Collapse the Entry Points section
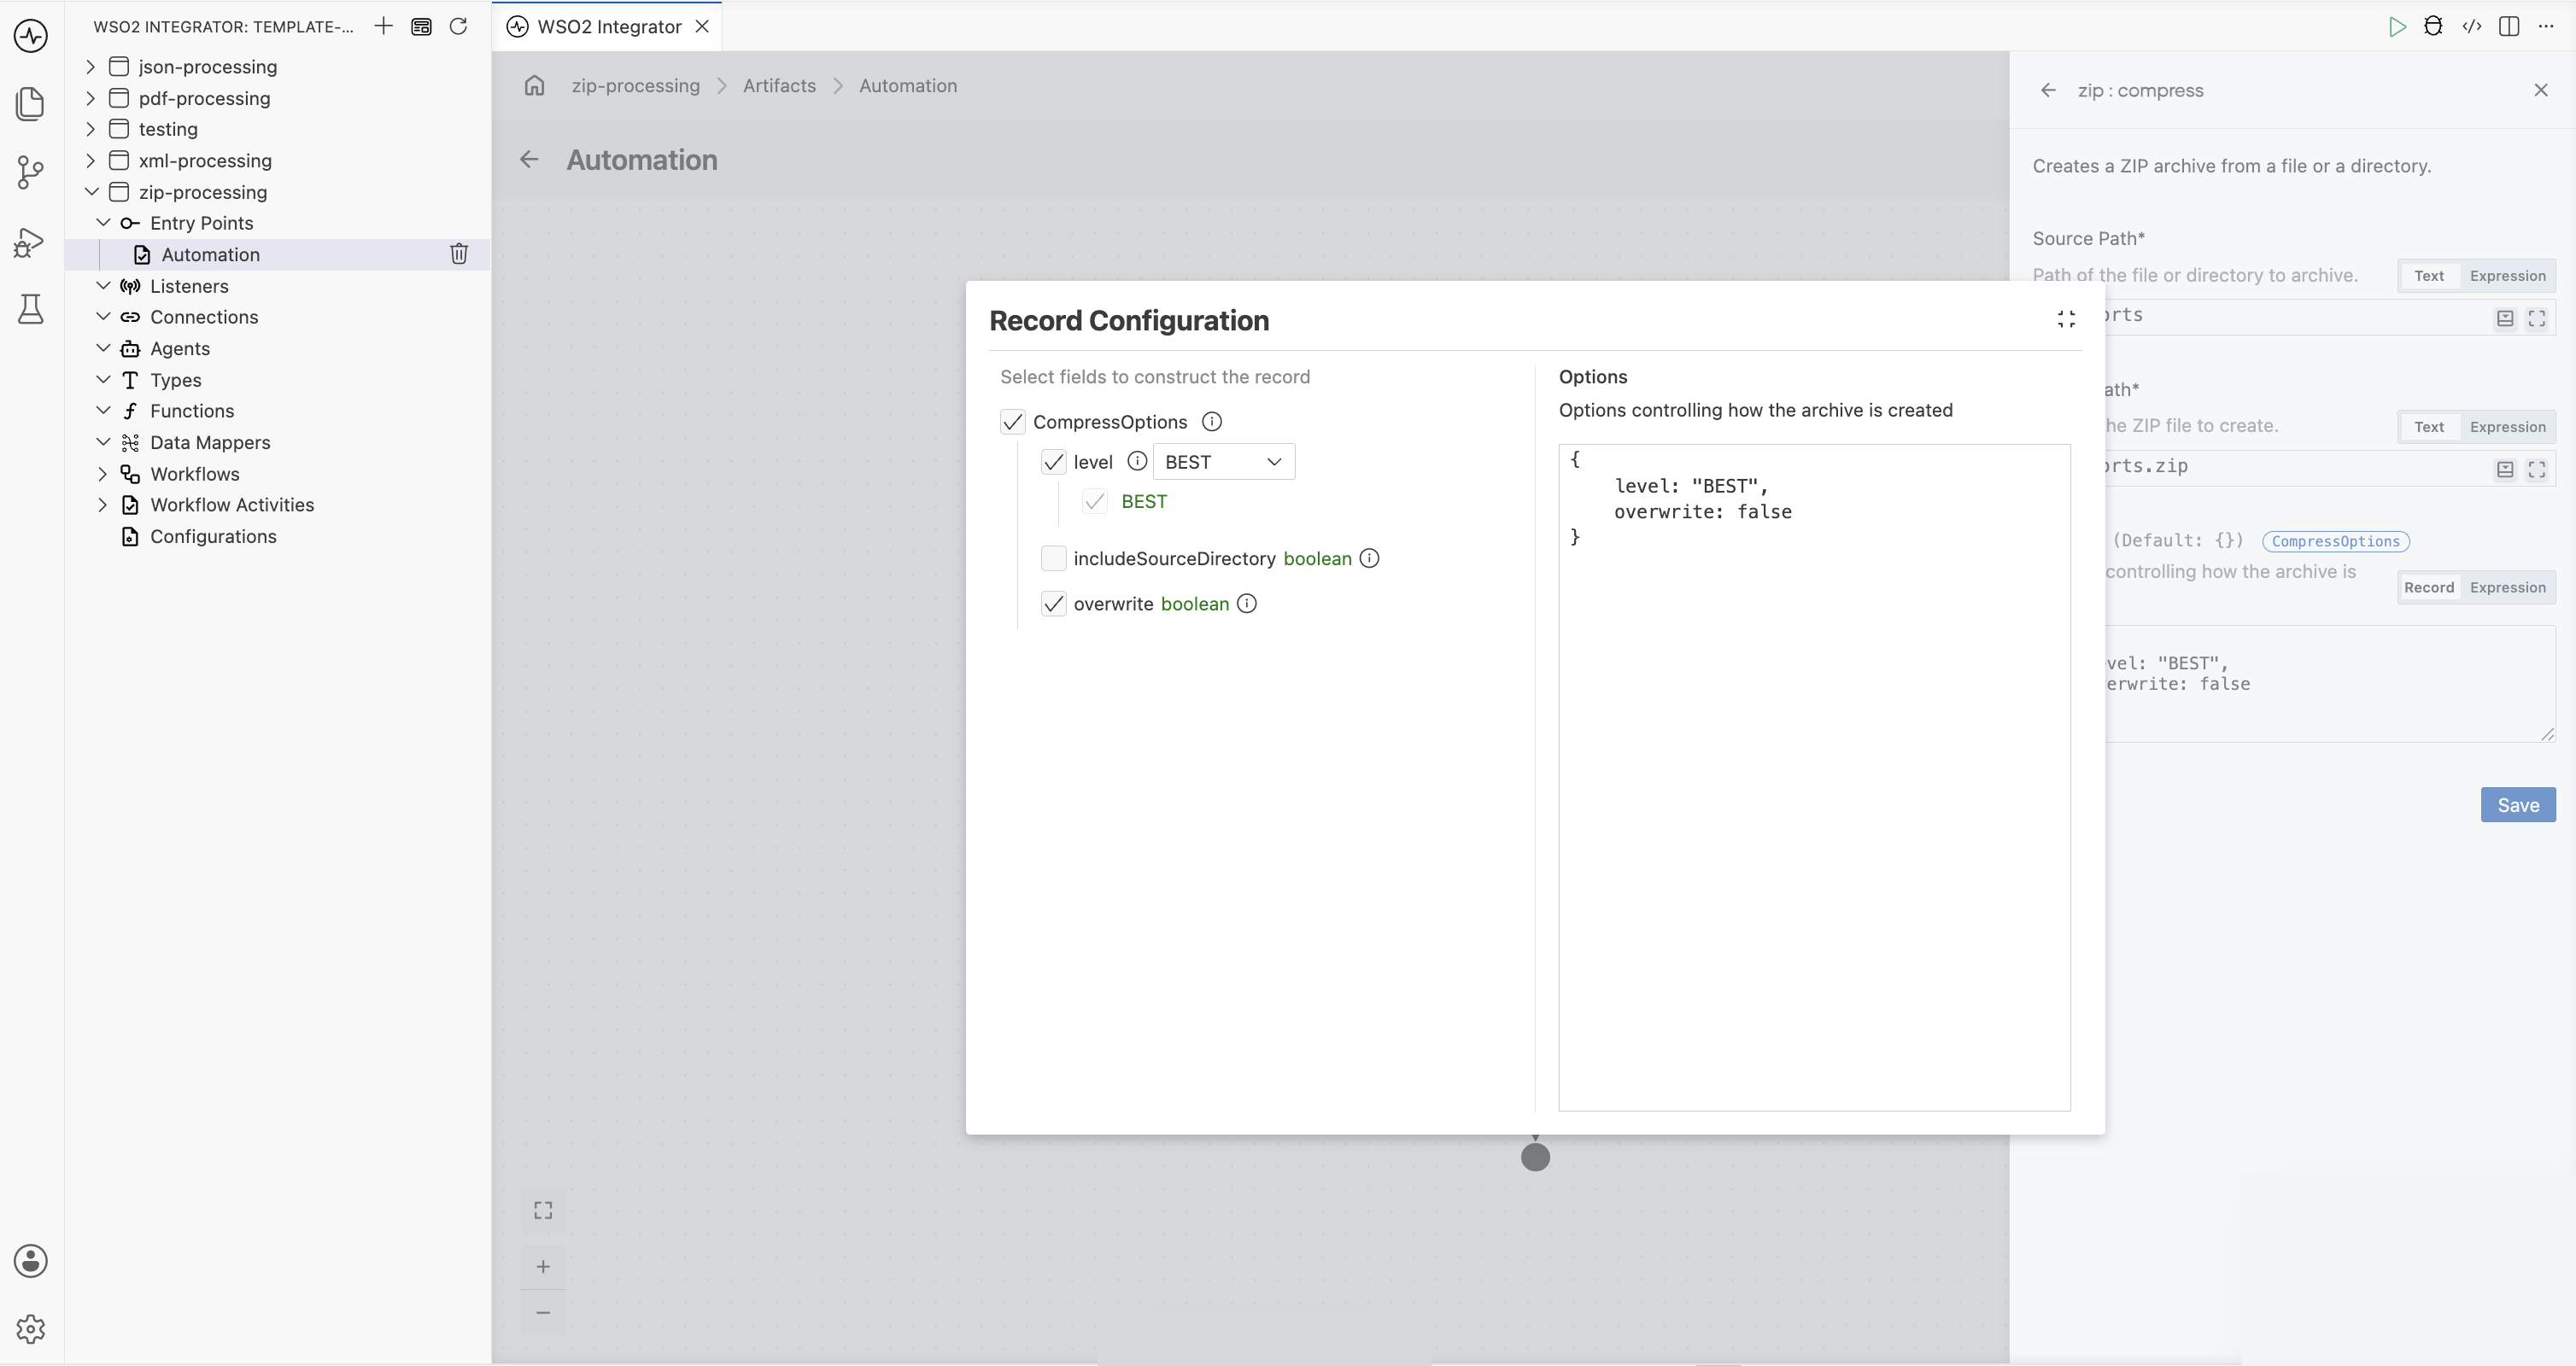Image resolution: width=2576 pixels, height=1366 pixels. pos(103,223)
